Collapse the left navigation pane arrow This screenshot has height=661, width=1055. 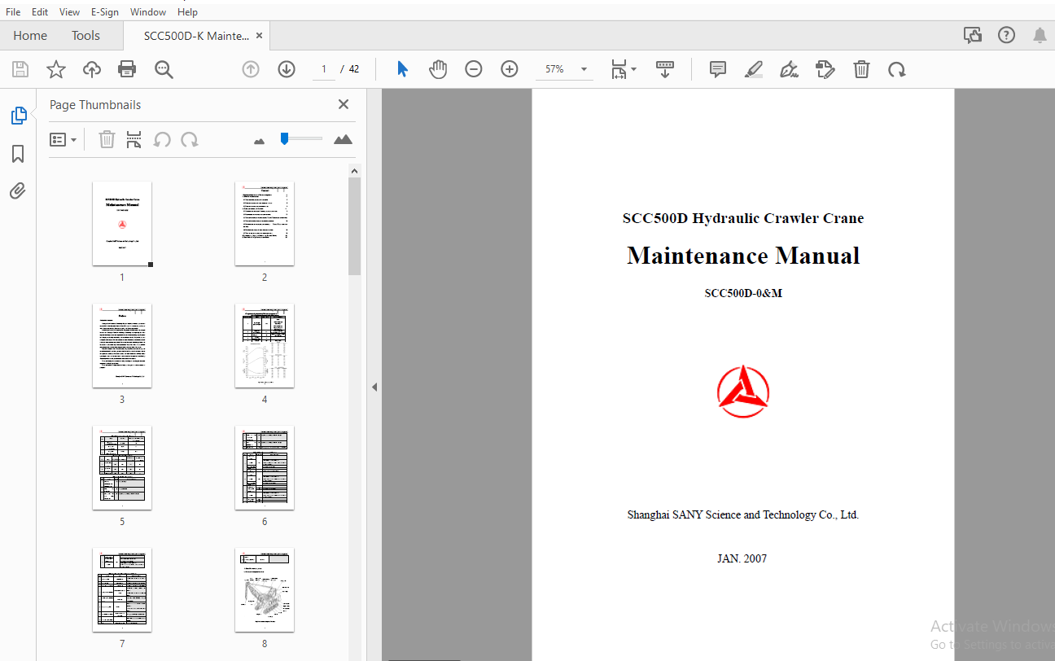(x=374, y=387)
